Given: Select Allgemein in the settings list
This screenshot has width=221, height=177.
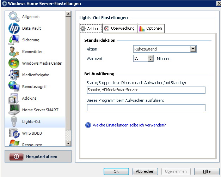Looking at the screenshot, I should (x=35, y=17).
